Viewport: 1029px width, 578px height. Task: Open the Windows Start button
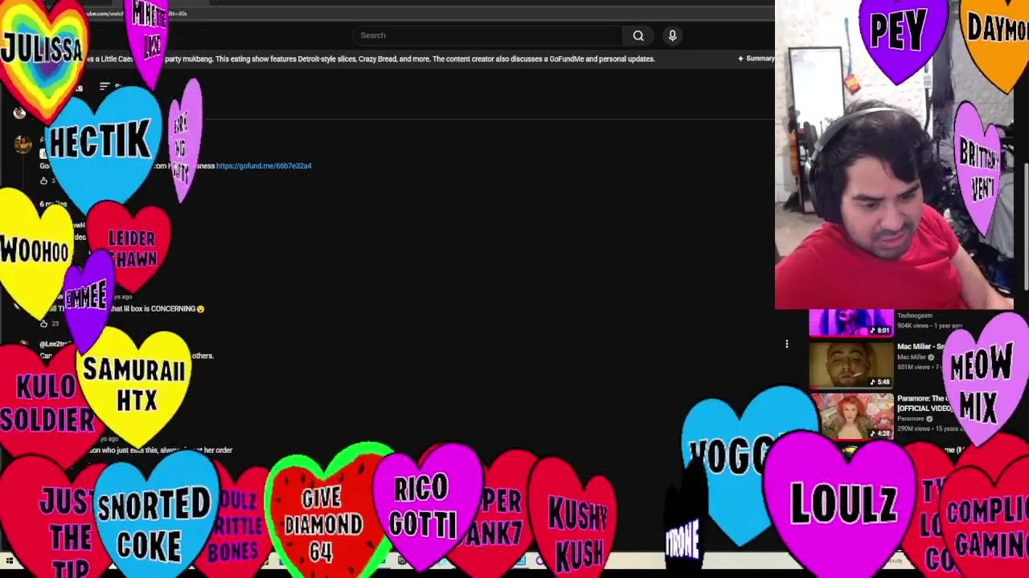coord(10,562)
